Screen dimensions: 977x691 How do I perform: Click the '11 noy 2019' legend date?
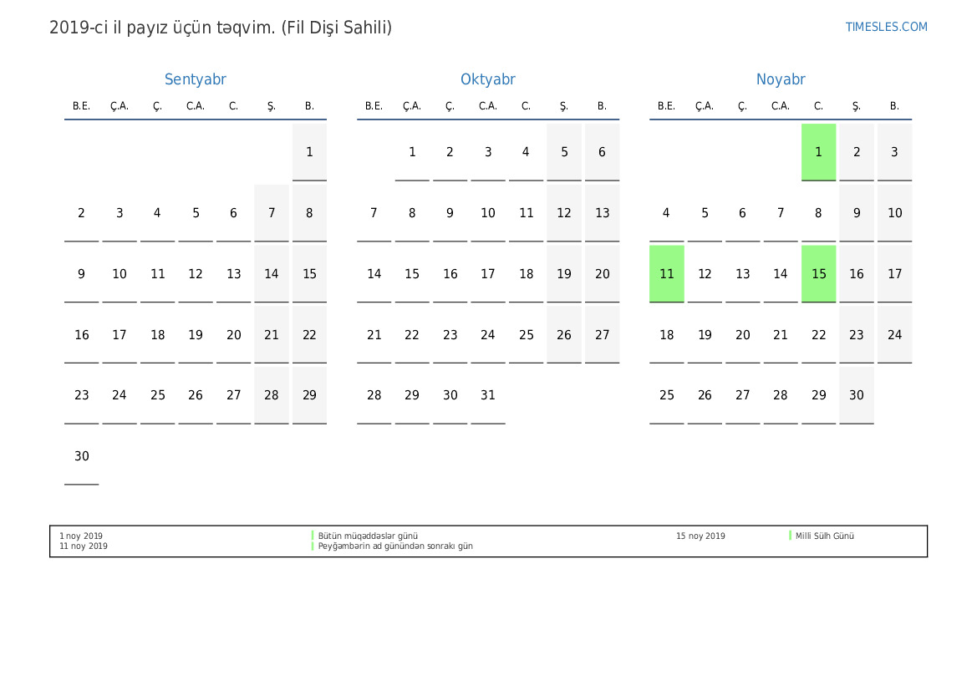[x=84, y=546]
